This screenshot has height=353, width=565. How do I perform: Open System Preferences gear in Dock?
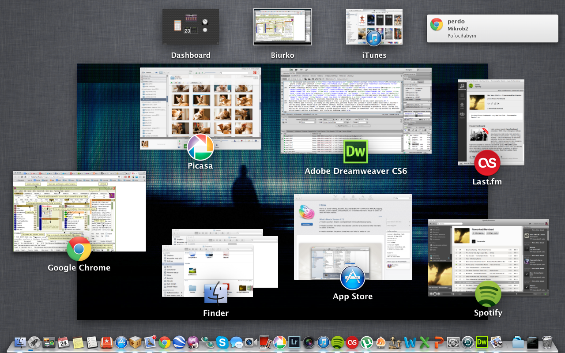[453, 342]
